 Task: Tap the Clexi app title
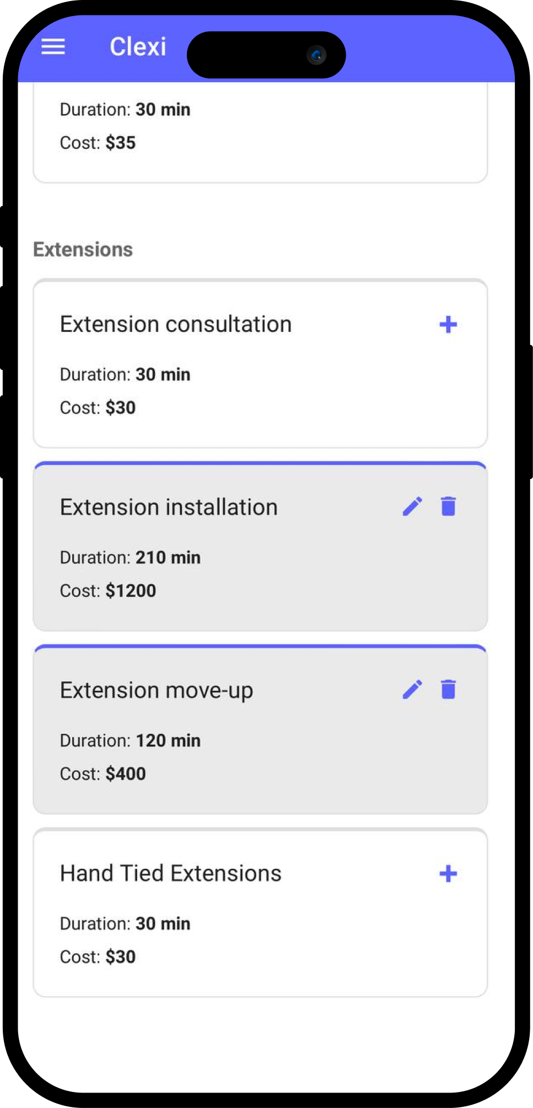tap(138, 47)
